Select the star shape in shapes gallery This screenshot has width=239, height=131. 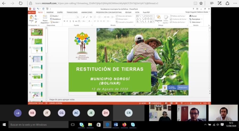click(151, 22)
